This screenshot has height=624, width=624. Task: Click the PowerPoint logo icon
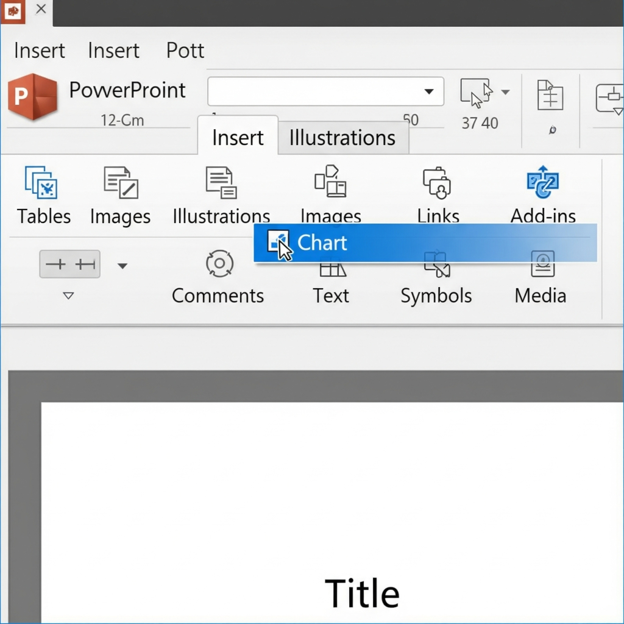(x=32, y=97)
